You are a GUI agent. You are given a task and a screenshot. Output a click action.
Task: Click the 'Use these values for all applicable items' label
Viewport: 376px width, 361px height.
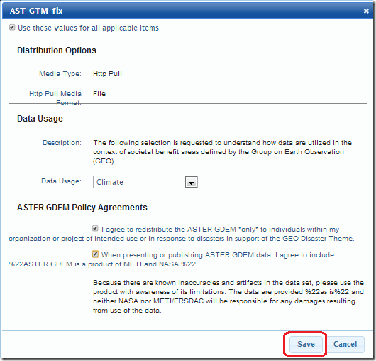[88, 28]
